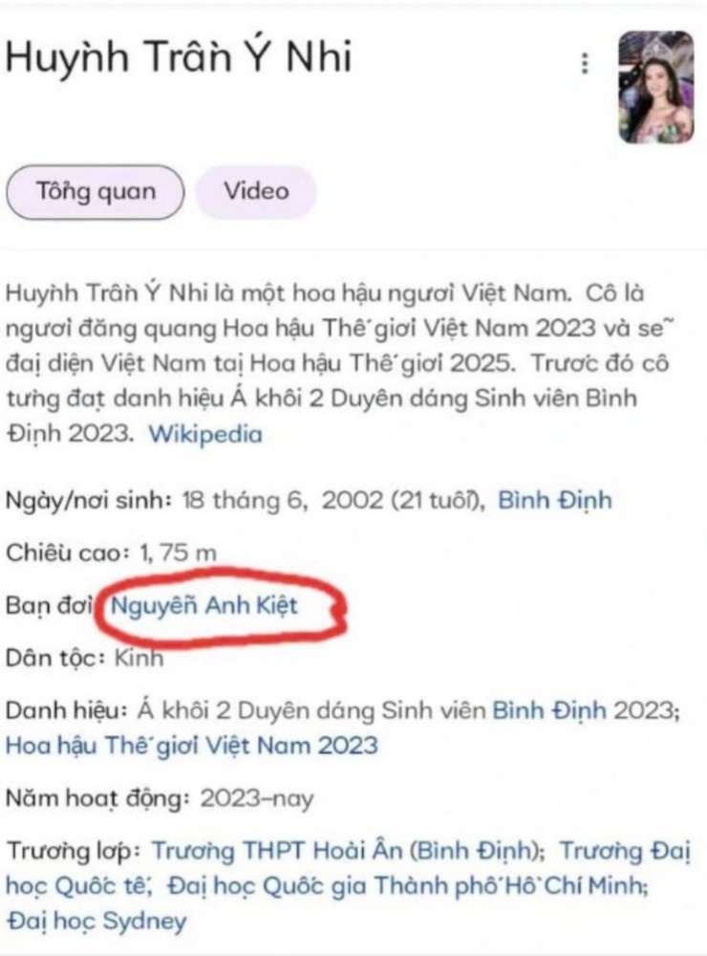Screen dimensions: 707x956
Task: Open the three-dot more options menu
Action: (585, 63)
